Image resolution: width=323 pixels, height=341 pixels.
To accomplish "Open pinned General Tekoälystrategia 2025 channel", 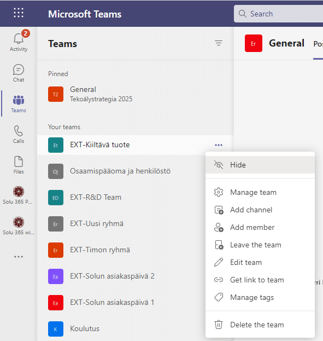I will pyautogui.click(x=136, y=94).
